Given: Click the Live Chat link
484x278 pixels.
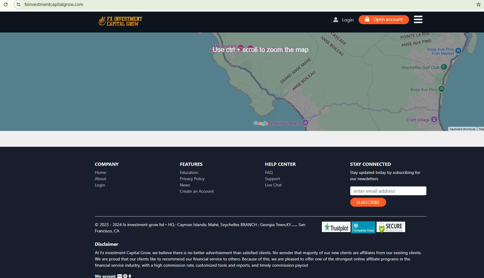Looking at the screenshot, I should point(273,185).
